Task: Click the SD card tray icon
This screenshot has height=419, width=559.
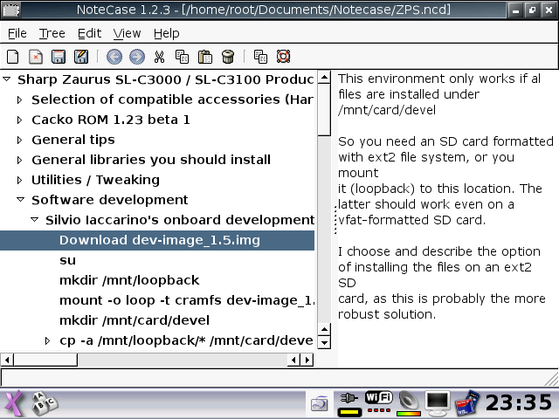Action: coord(467,404)
